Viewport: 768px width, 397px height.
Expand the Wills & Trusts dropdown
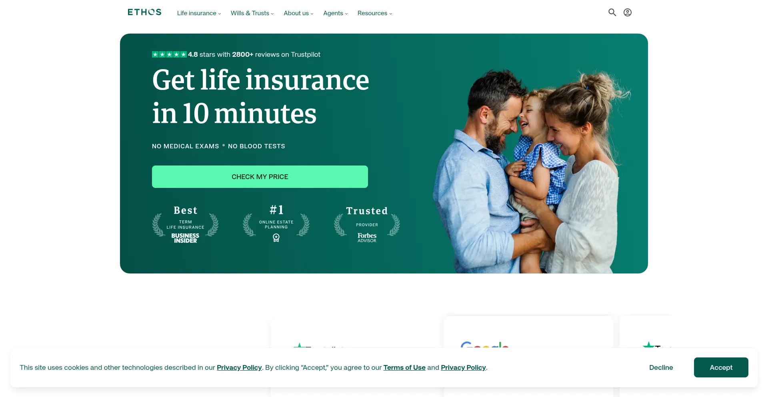tap(252, 13)
